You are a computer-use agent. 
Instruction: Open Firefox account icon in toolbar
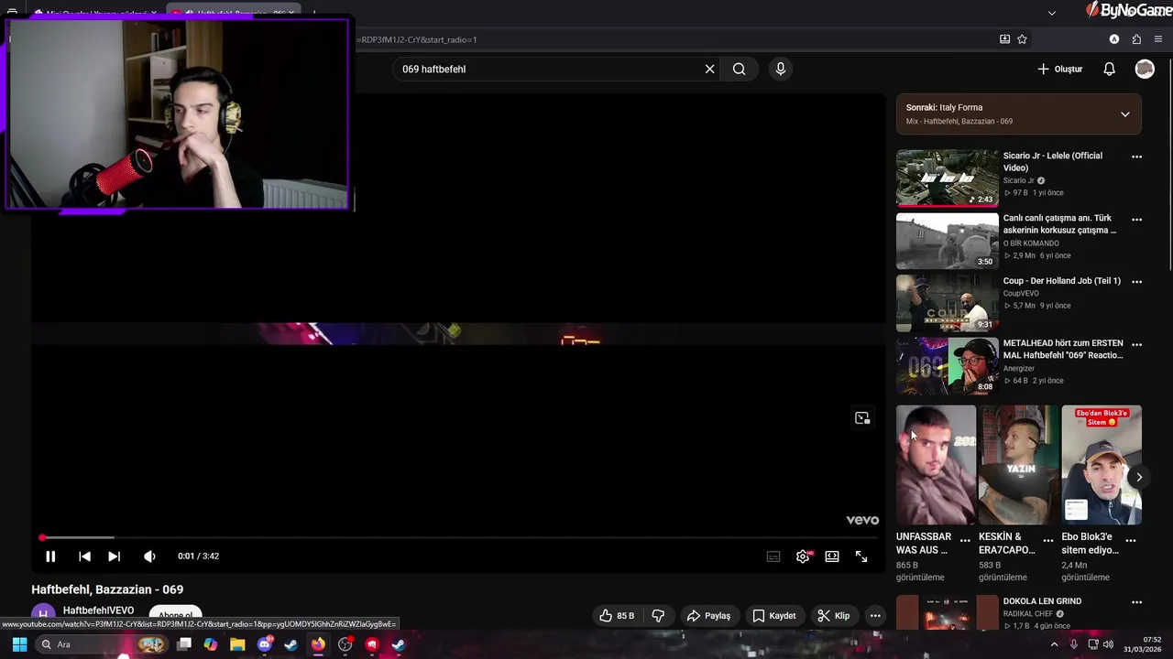(x=1114, y=39)
